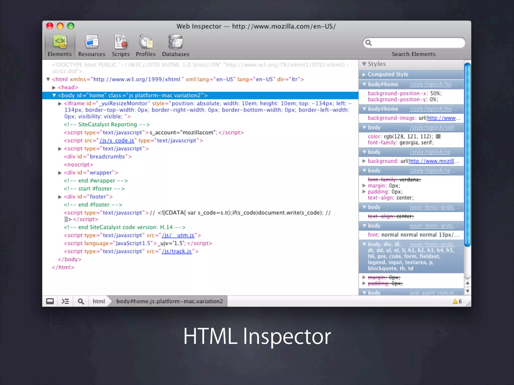514x385 pixels.
Task: Click the green zoom window button
Action: click(71, 26)
